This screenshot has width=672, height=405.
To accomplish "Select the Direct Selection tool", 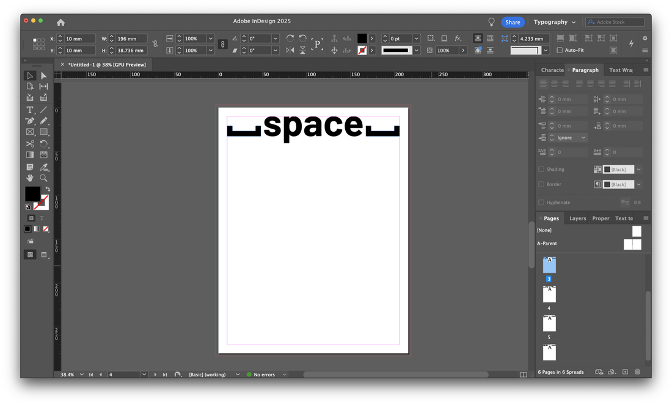I will click(x=44, y=76).
